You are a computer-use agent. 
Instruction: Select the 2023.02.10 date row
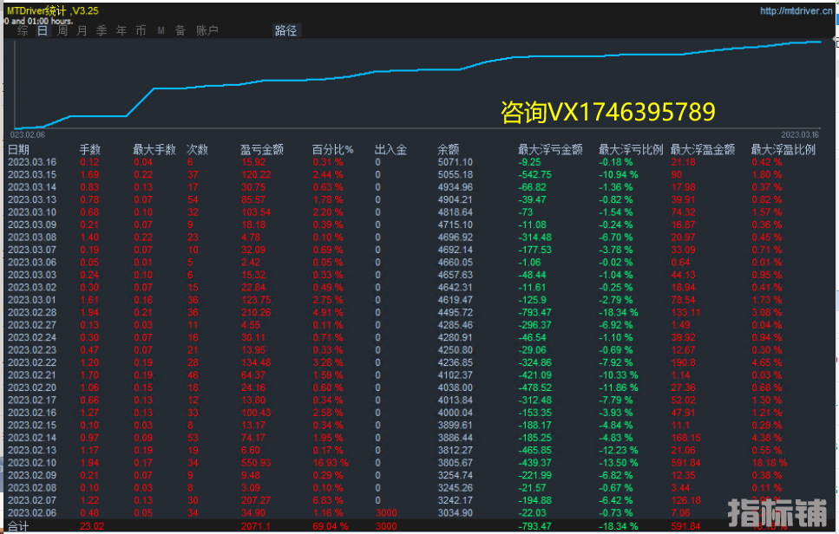pos(32,462)
